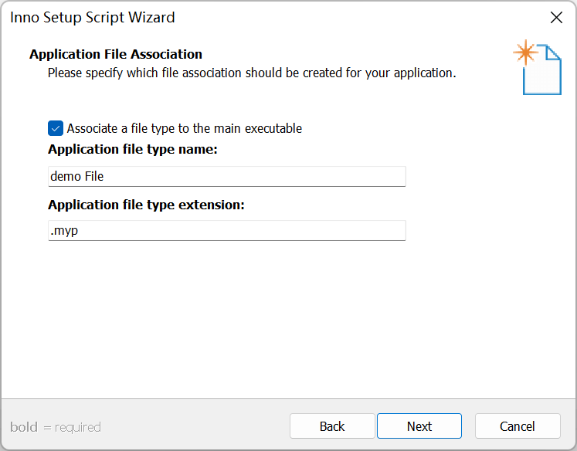Focus the application file type name field
The height and width of the screenshot is (451, 577).
[226, 176]
